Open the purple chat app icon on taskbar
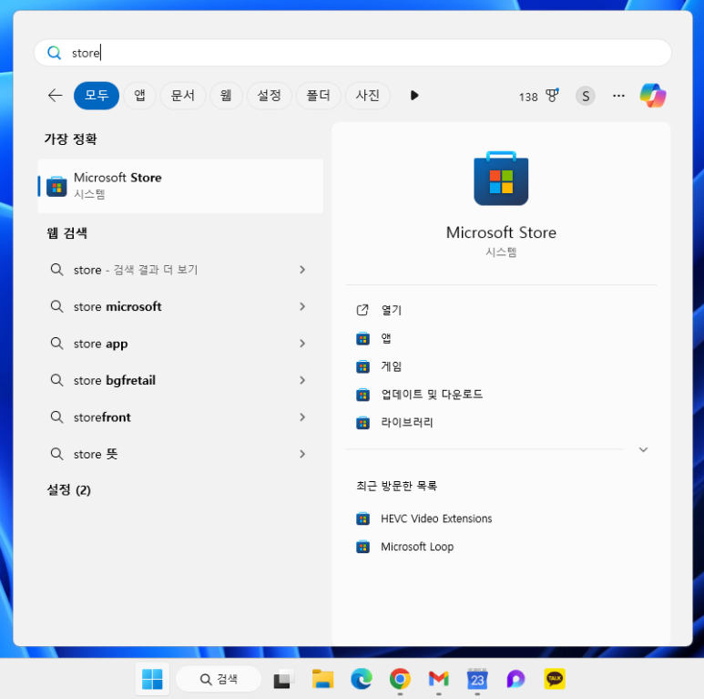The image size is (704, 699). click(515, 679)
